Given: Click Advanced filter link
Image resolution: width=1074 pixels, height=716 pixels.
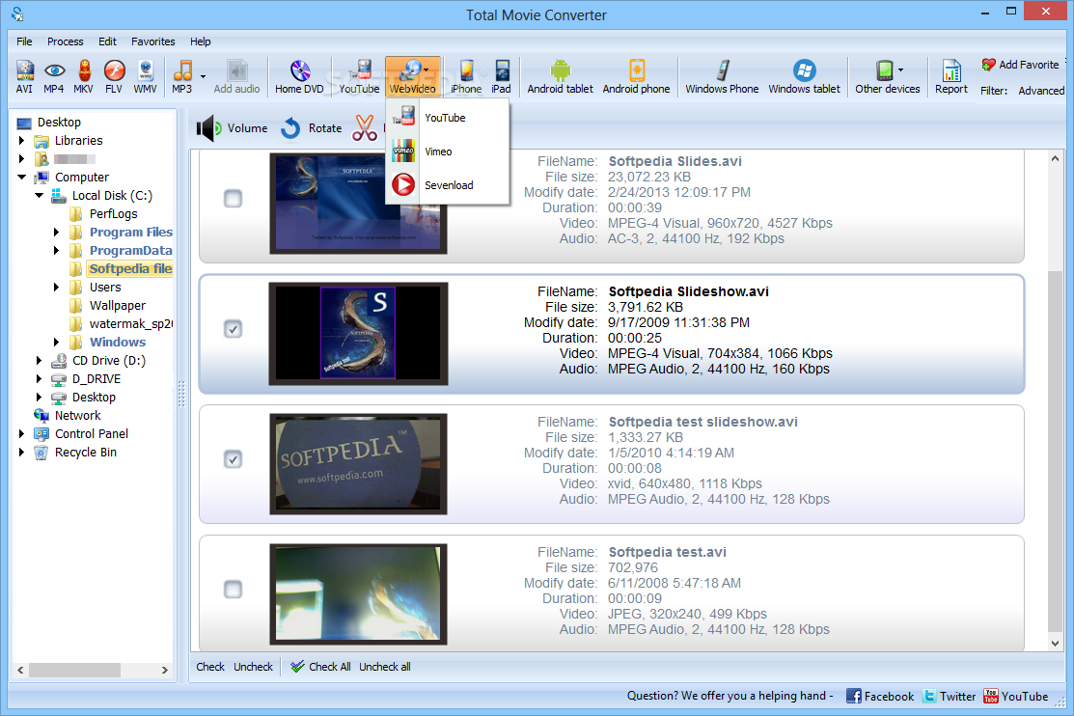Looking at the screenshot, I should coord(1041,91).
